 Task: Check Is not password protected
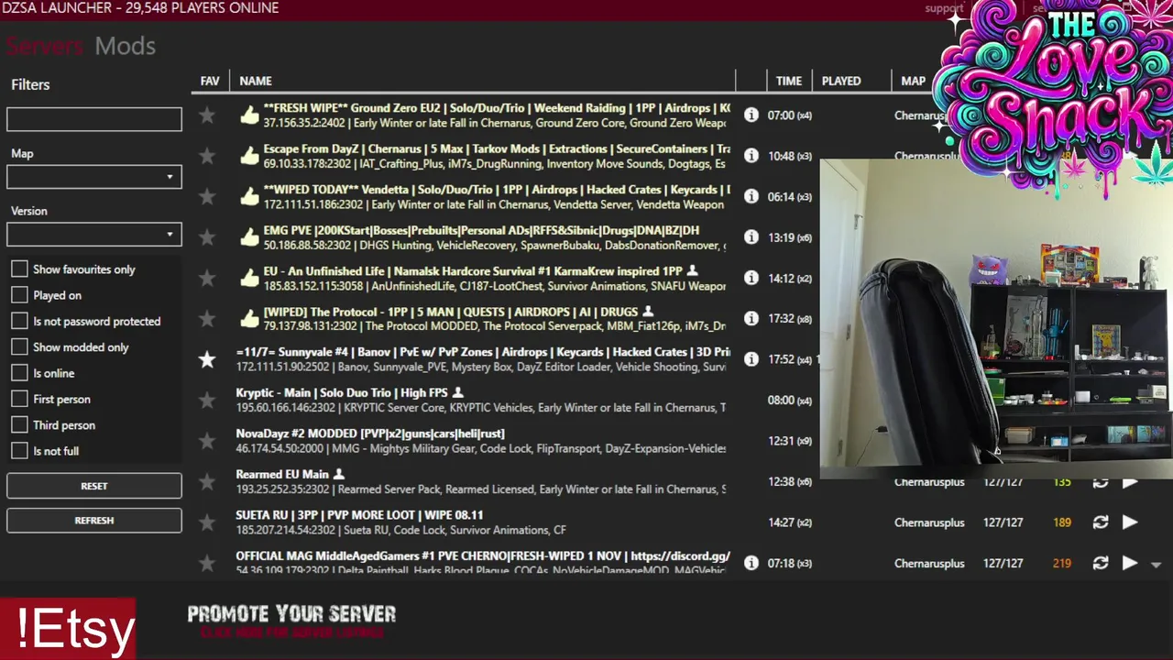(19, 321)
